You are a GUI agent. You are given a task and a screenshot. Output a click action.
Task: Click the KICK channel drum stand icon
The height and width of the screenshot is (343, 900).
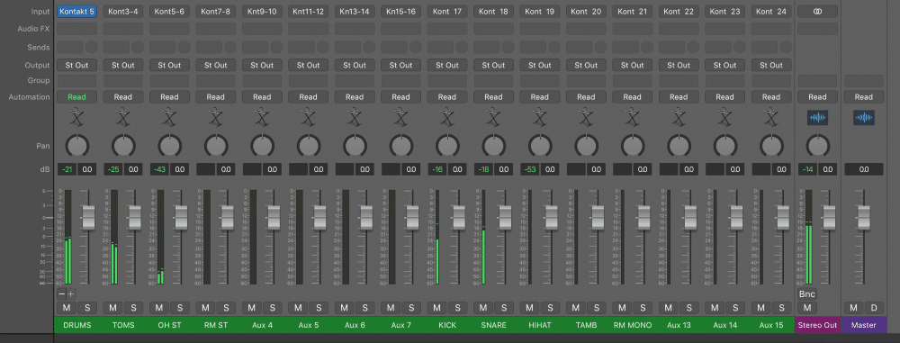pyautogui.click(x=447, y=118)
